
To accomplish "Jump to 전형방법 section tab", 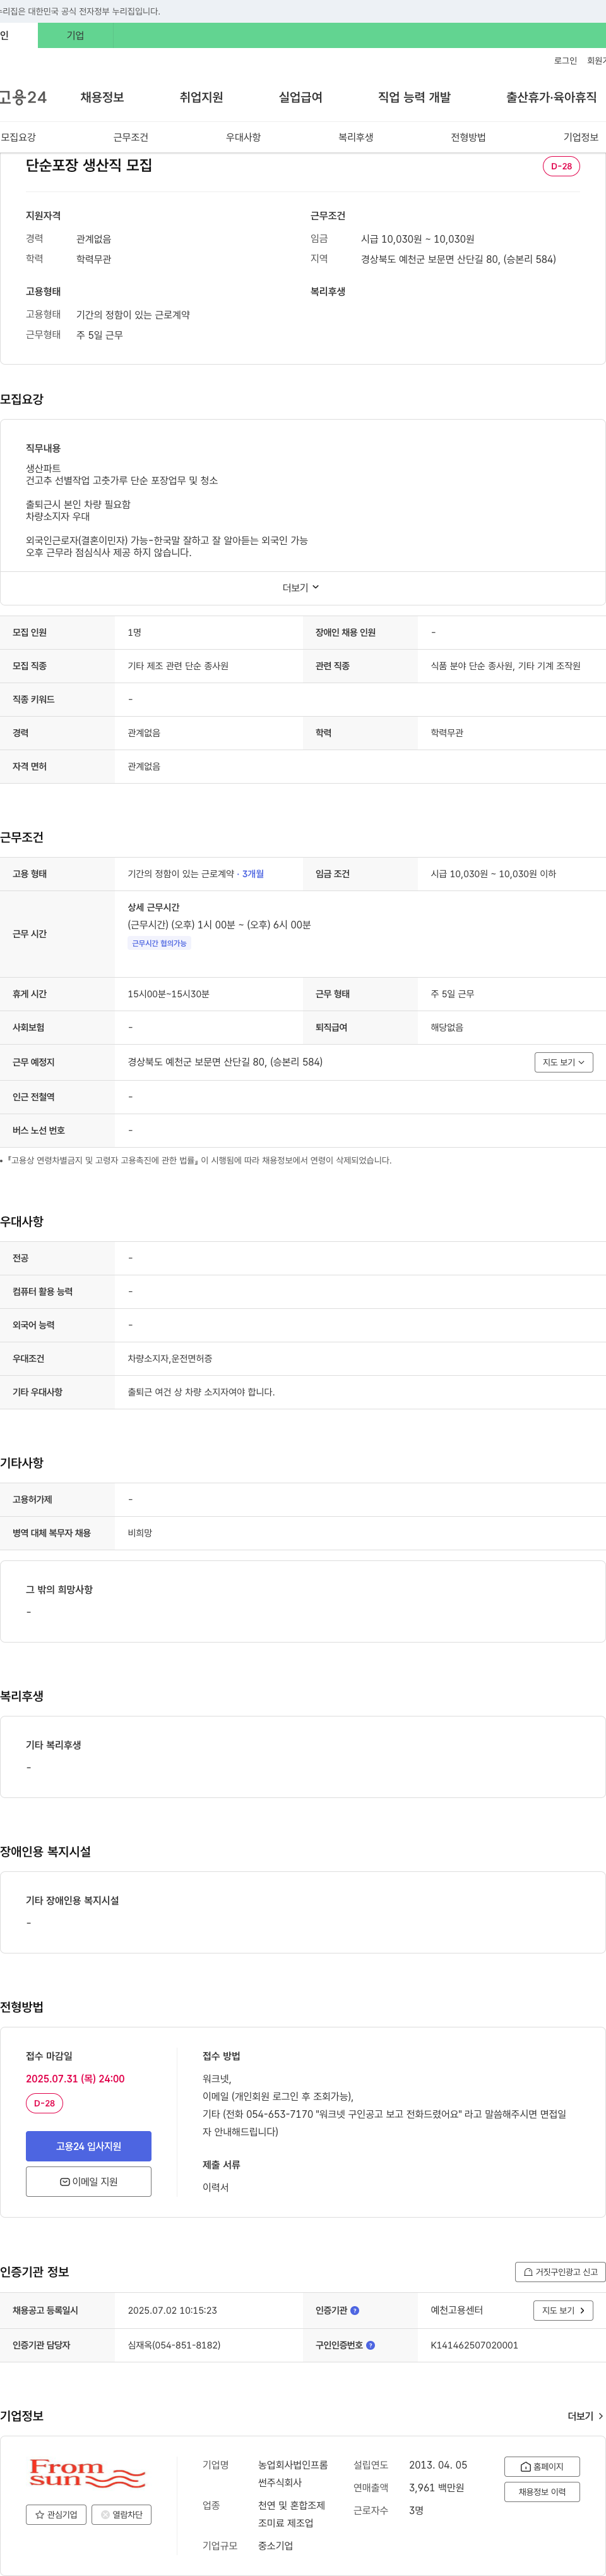I will coord(468,137).
